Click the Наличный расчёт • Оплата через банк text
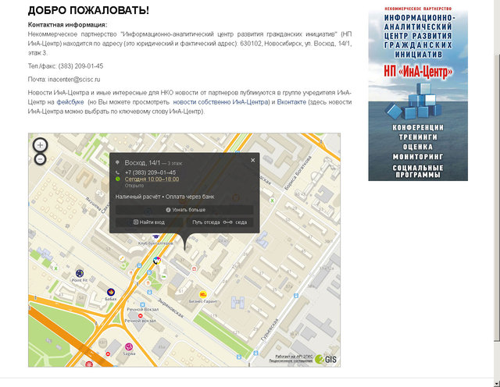 click(165, 197)
